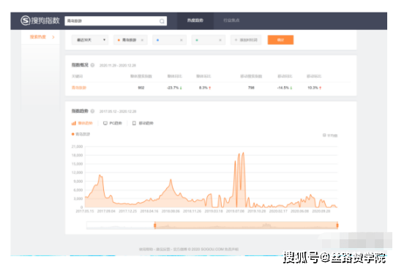Click the phone icon for mobile trend

click(x=134, y=123)
